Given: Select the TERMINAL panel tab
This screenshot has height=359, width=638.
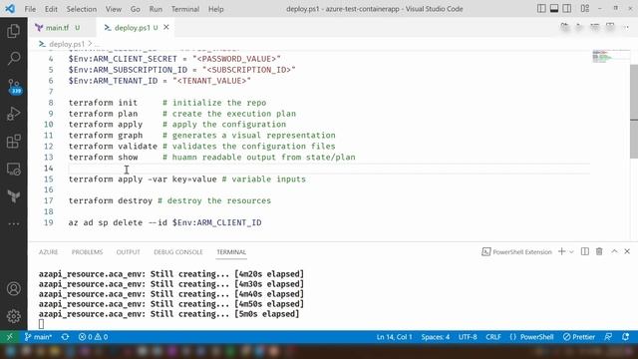Looking at the screenshot, I should (231, 252).
